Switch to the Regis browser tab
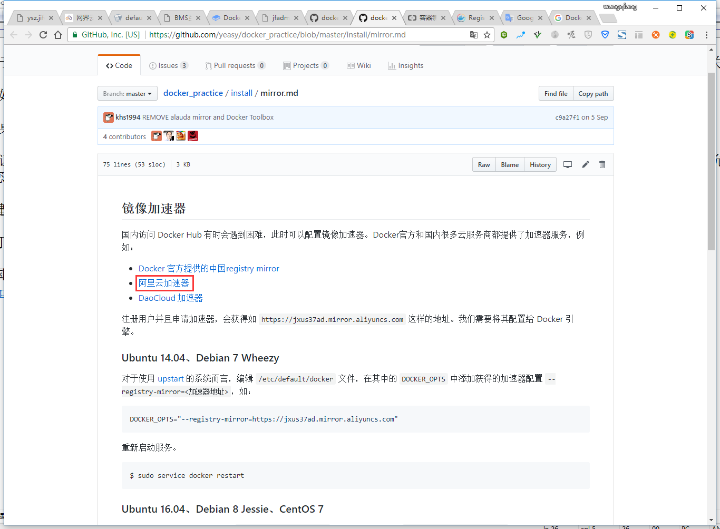Image resolution: width=720 pixels, height=529 pixels. tap(474, 18)
